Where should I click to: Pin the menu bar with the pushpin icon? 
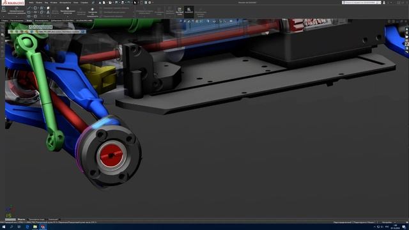(93, 3)
